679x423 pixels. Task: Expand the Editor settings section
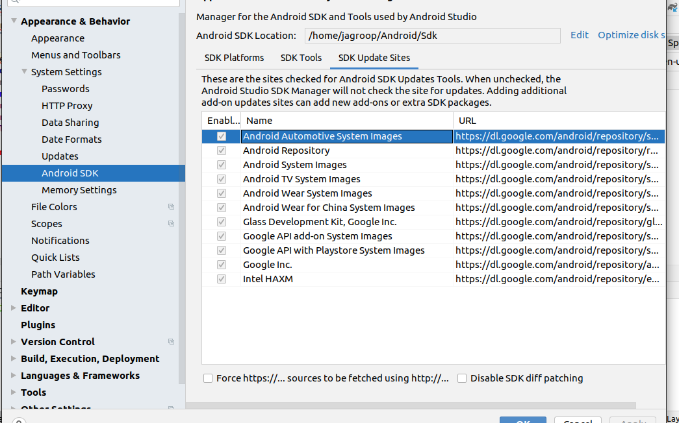point(14,308)
